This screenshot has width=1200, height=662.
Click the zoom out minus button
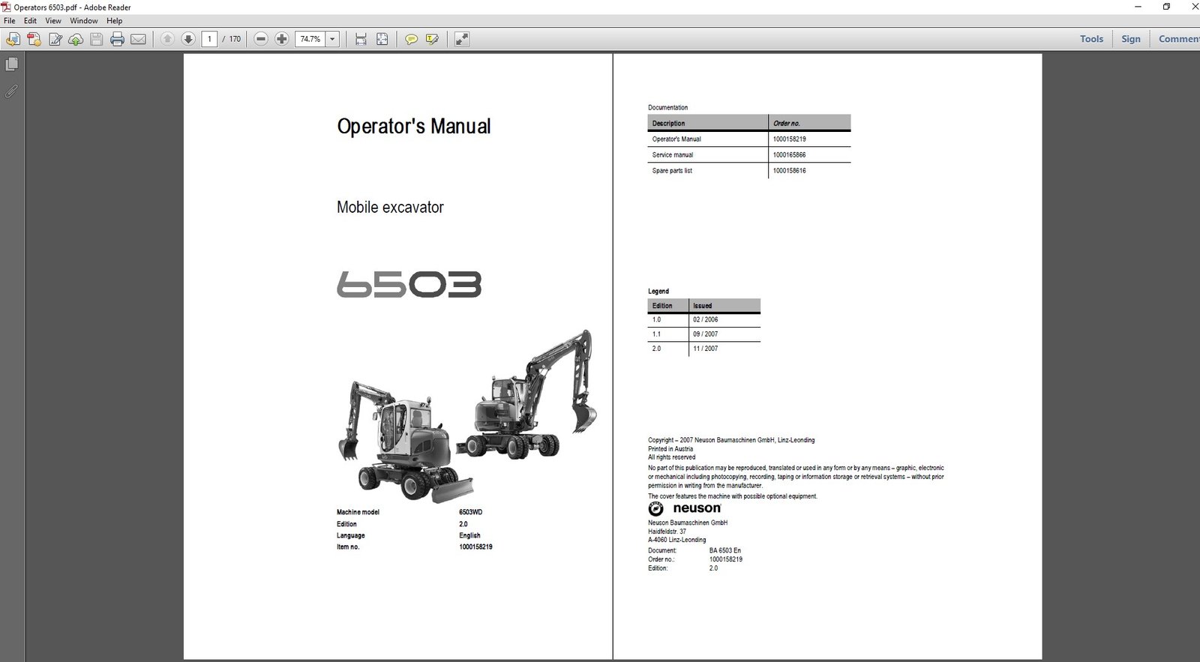(x=261, y=39)
